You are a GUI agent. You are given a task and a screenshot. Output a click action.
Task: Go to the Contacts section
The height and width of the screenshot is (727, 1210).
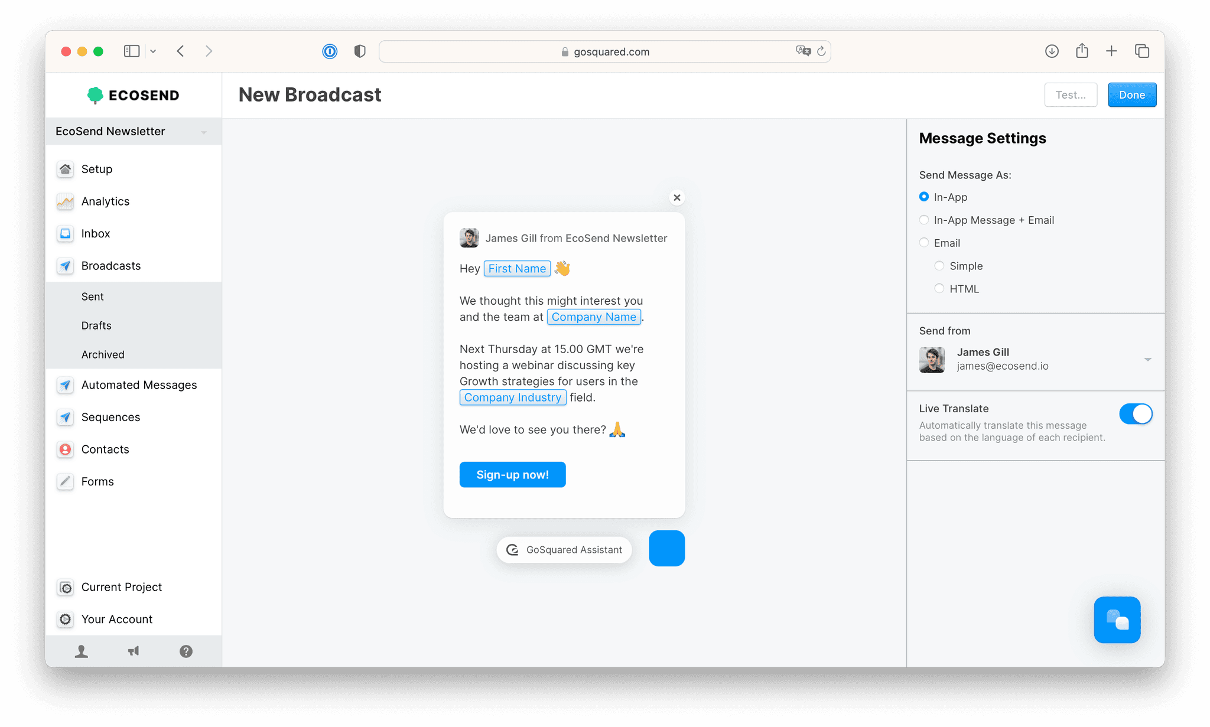(x=105, y=449)
